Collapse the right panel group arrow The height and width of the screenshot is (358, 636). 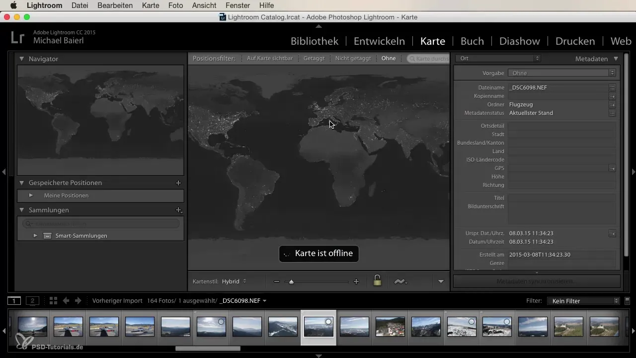[633, 172]
